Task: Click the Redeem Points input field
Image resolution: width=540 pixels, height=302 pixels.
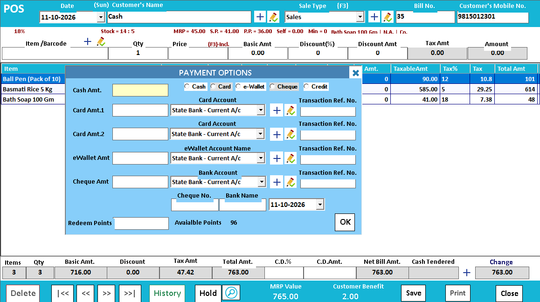Action: tap(142, 224)
